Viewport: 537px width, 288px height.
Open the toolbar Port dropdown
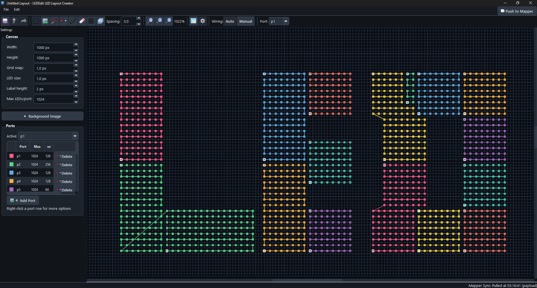point(279,21)
